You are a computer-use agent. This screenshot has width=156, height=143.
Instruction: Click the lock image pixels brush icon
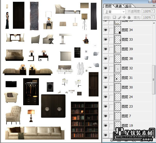(119, 18)
